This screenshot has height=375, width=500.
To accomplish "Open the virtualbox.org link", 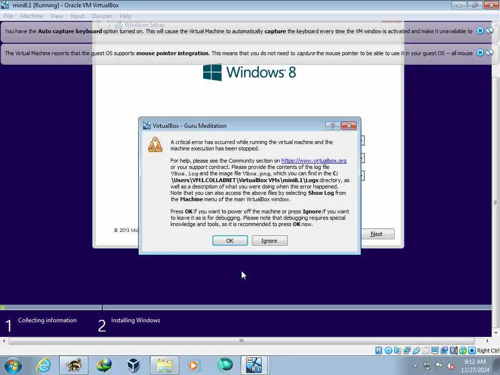I will (314, 161).
